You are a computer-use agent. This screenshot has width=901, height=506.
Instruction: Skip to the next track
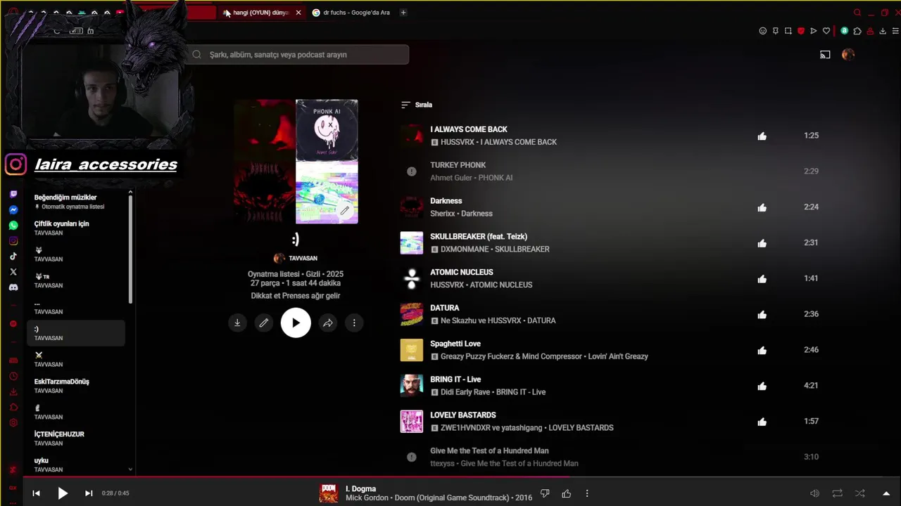(89, 493)
